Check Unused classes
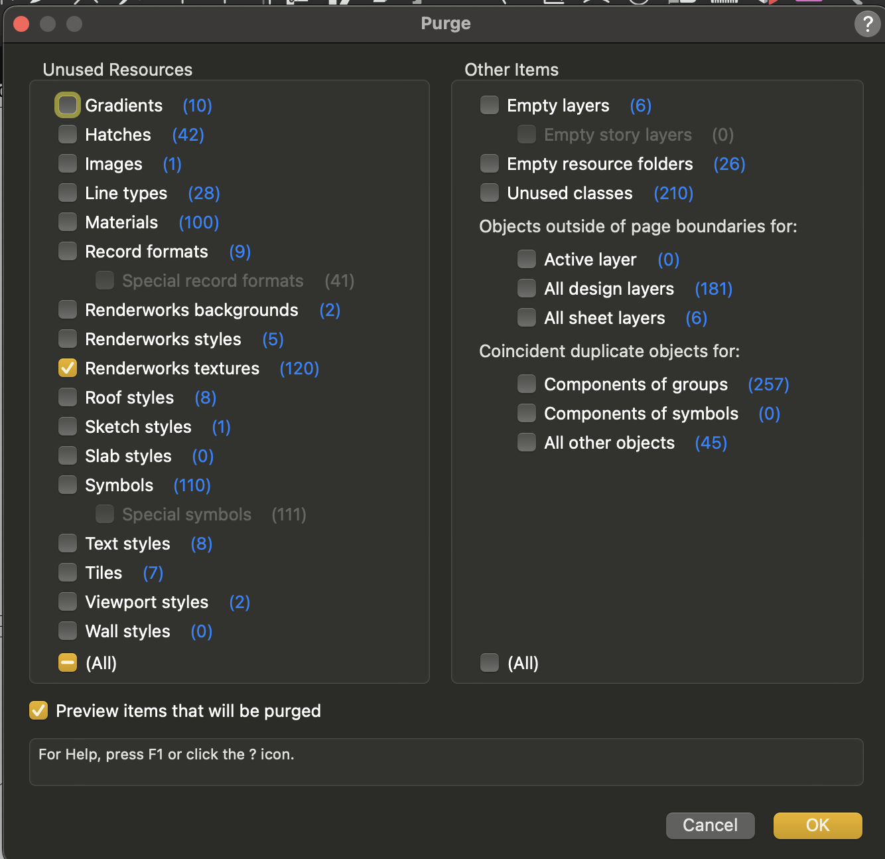 coord(490,193)
